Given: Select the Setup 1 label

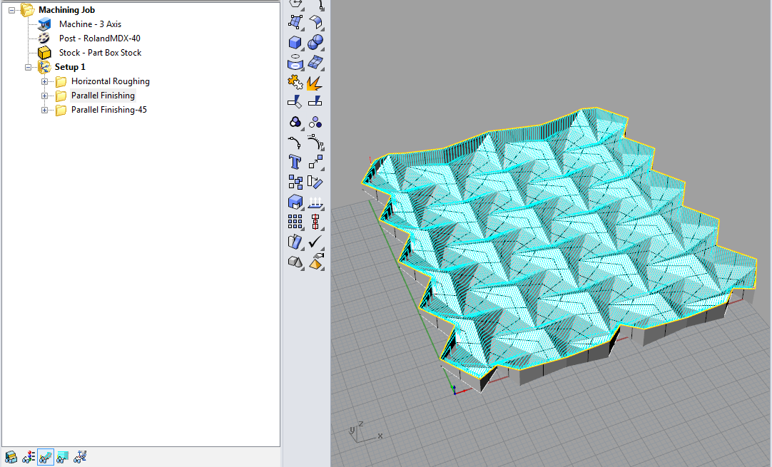Looking at the screenshot, I should coord(70,67).
